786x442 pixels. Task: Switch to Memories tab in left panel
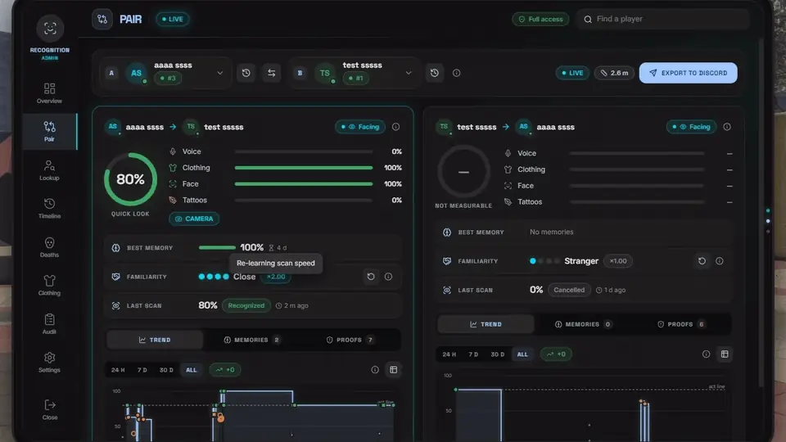coord(251,340)
